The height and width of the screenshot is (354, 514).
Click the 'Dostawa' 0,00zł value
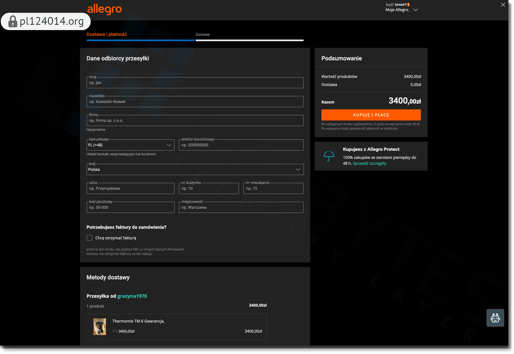416,85
